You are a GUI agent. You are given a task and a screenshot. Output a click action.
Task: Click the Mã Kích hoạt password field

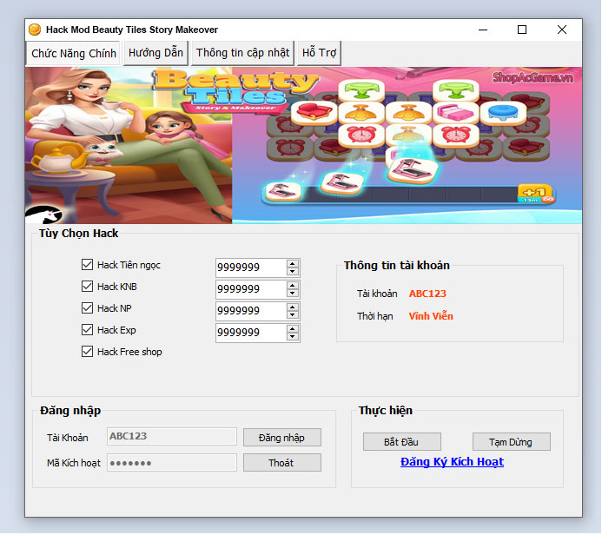[x=172, y=463]
